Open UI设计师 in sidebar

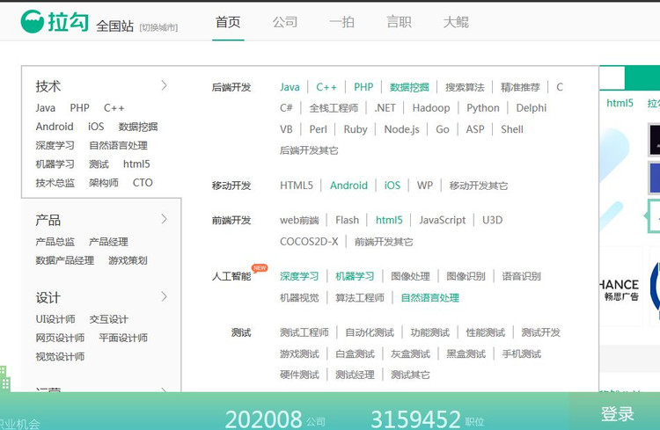point(55,319)
